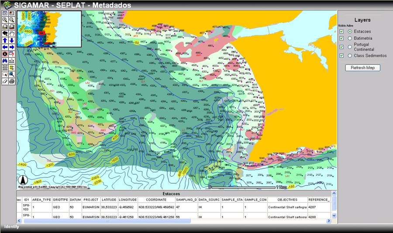Screen dimensions: 393x233
Task: Click the stacked-lines list tool icon
Action: click(x=5, y=67)
